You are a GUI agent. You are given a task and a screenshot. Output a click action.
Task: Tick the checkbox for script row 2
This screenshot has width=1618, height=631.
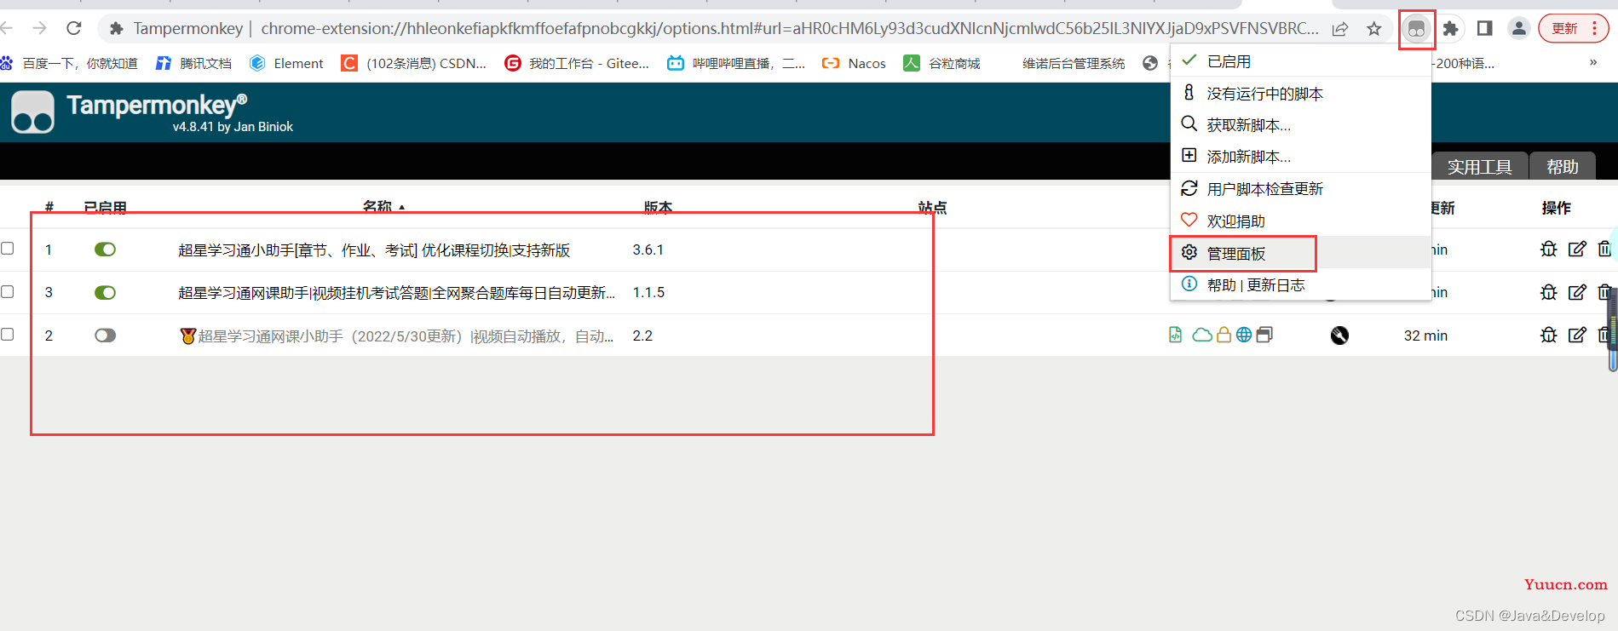[x=8, y=334]
